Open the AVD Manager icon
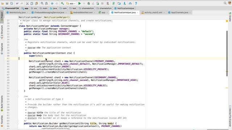The image size is (232, 130). click(108, 3)
